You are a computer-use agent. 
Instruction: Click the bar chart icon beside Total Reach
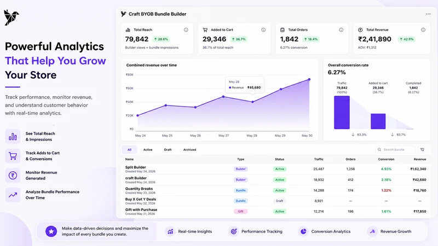click(128, 30)
